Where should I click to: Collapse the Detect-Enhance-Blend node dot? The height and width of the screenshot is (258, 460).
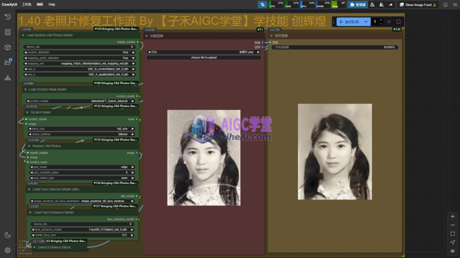pos(35,247)
